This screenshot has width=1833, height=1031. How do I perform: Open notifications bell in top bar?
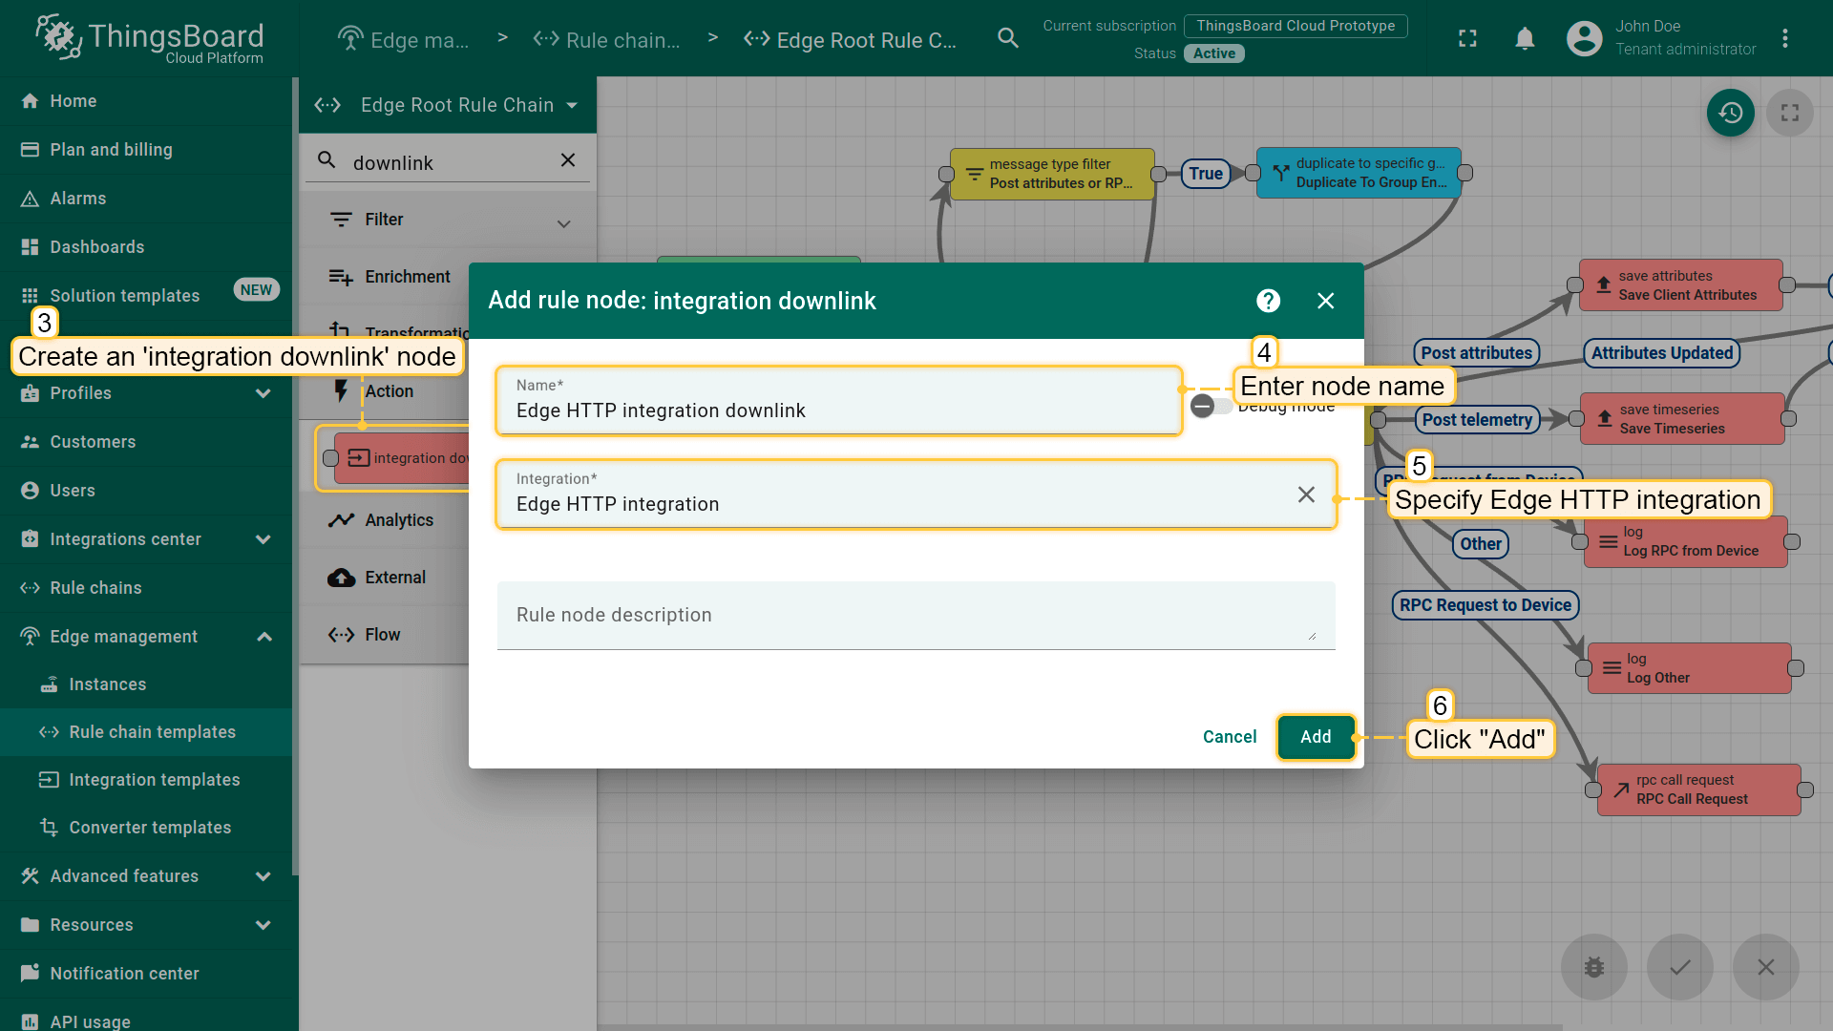[x=1525, y=38]
